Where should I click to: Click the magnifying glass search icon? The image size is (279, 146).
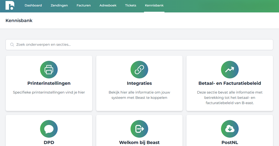click(12, 45)
